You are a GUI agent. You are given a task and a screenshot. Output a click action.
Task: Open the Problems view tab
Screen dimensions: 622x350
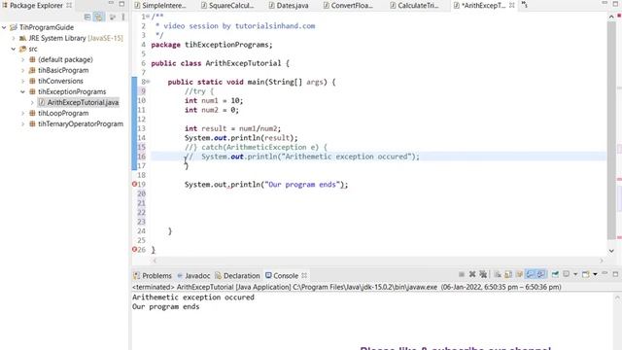tap(153, 275)
